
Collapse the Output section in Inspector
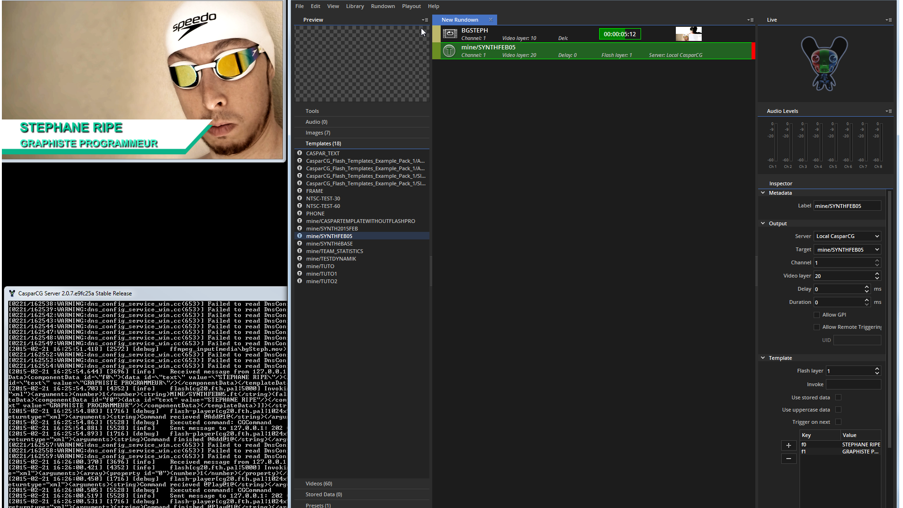pos(763,223)
